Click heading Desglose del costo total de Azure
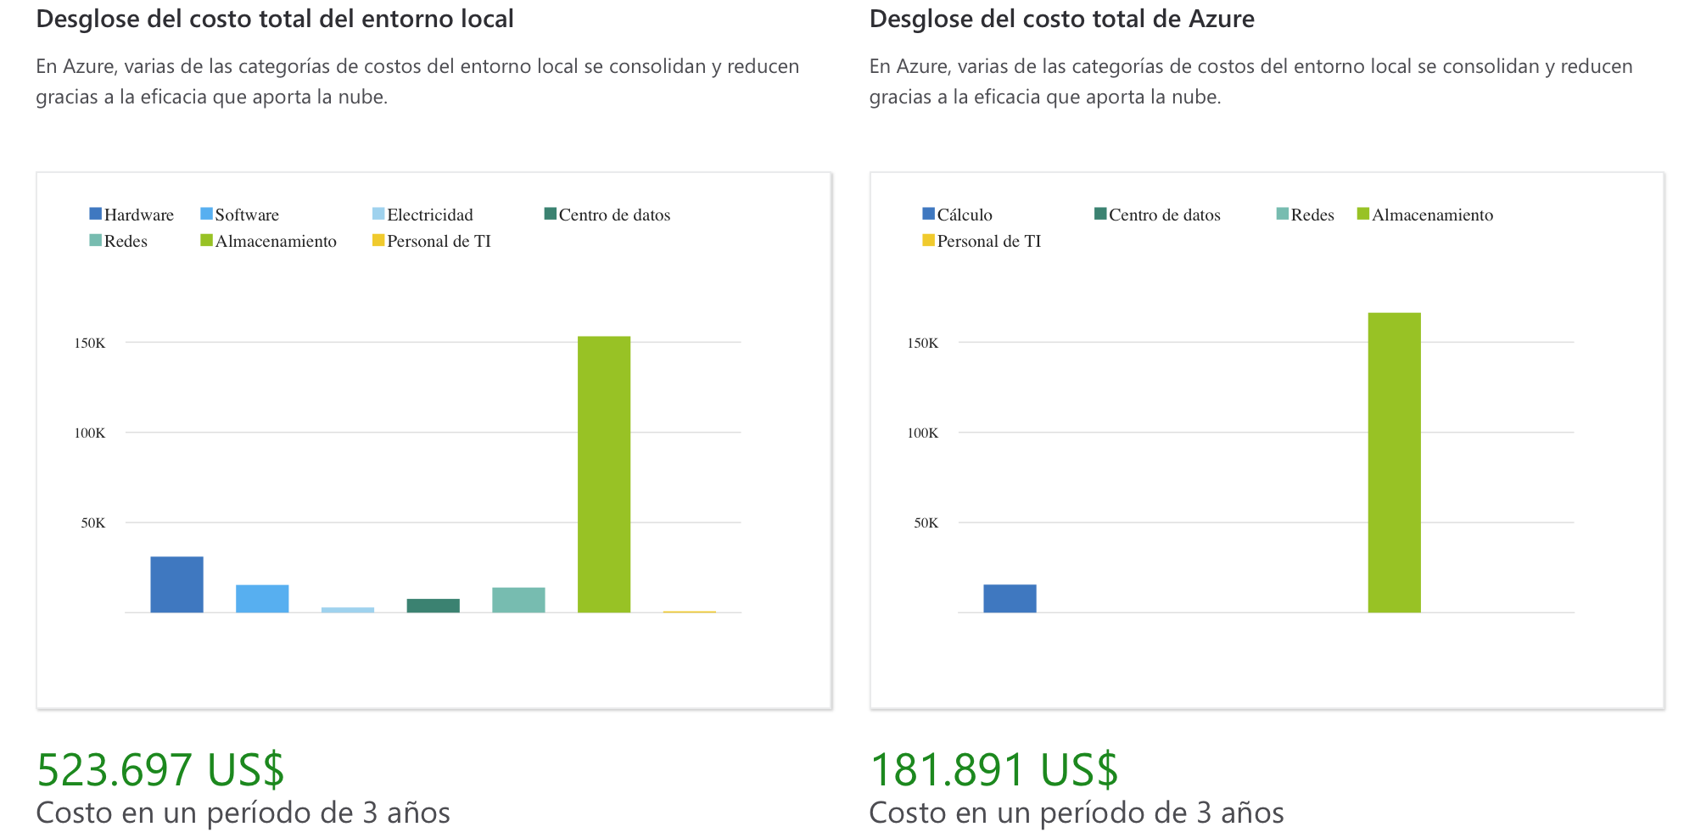This screenshot has height=838, width=1695. pos(1062,19)
